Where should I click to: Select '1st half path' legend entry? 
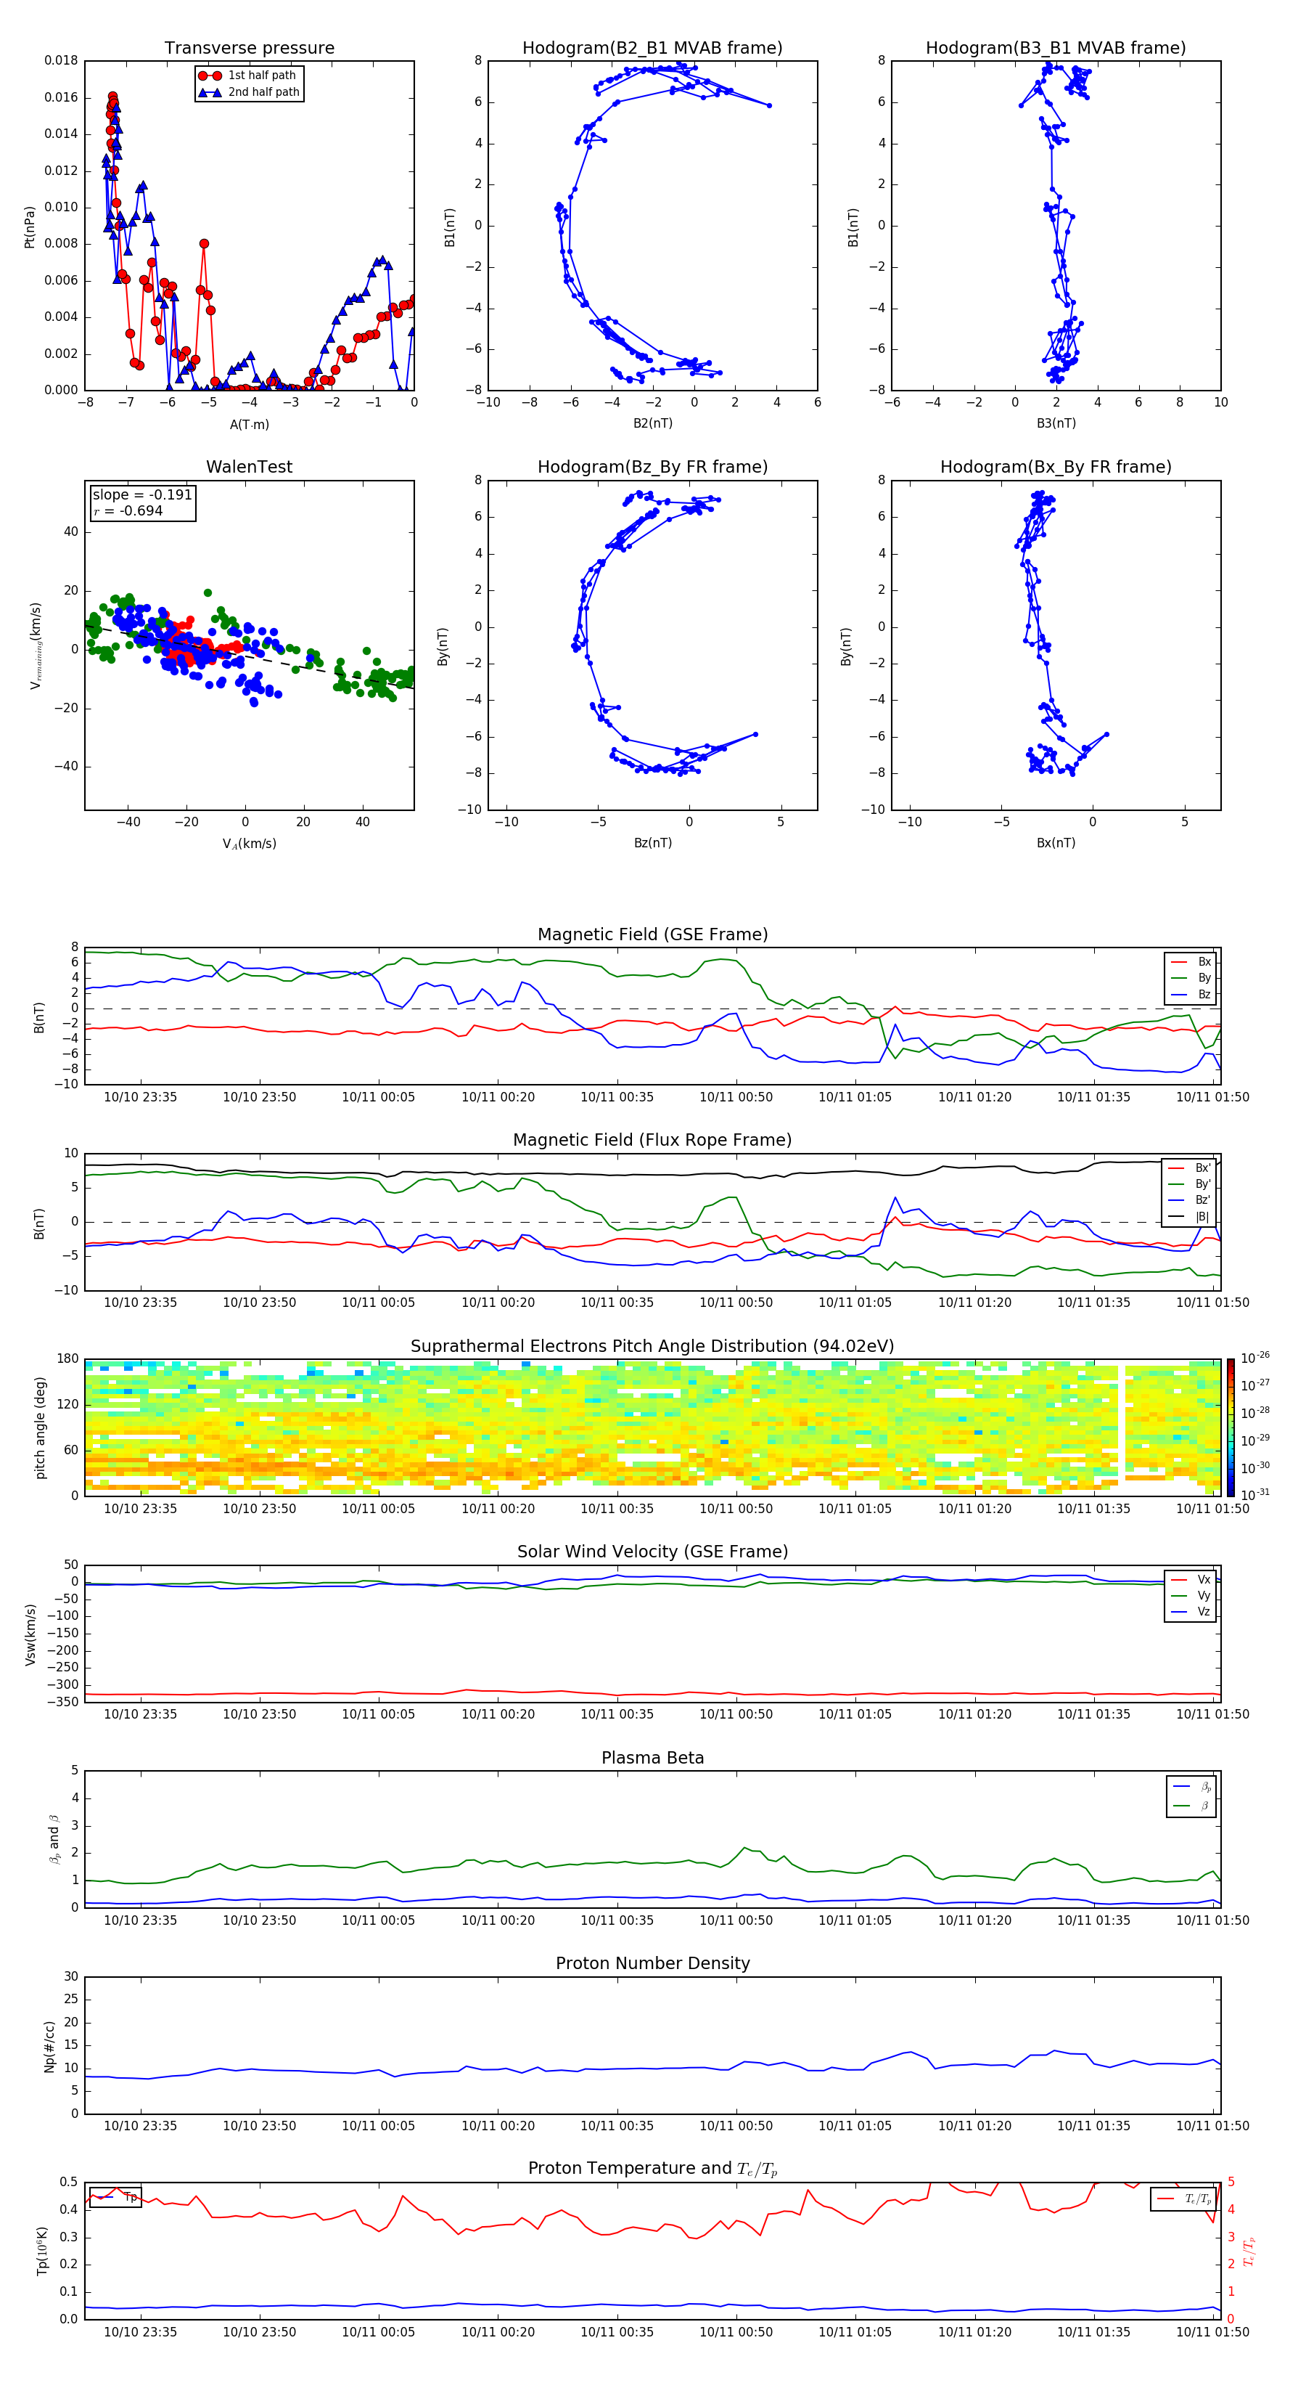tap(249, 76)
